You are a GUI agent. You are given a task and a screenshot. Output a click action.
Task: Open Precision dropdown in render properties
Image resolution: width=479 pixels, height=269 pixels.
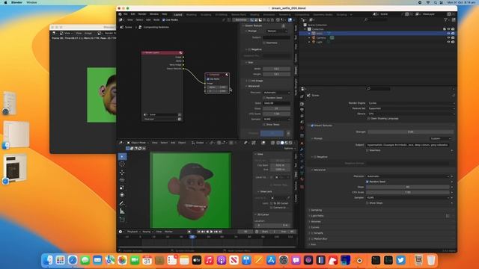coord(408,176)
